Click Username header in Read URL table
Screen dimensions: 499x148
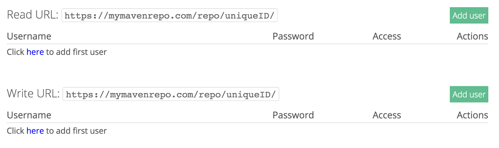coord(29,36)
